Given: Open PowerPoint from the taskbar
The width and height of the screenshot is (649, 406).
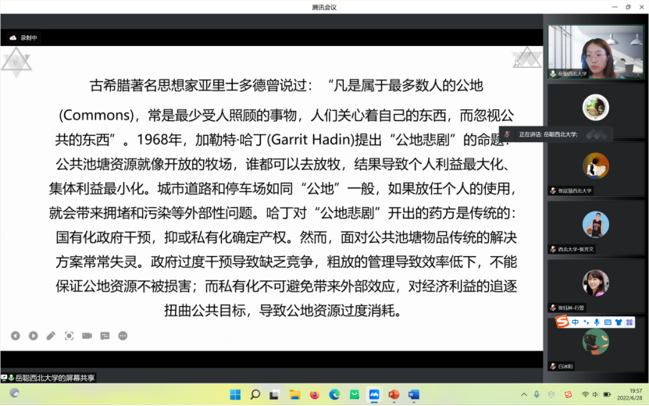Looking at the screenshot, I should tap(394, 394).
